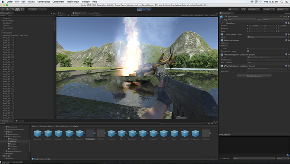Viewport: 290px width, 164px height.
Task: Select the Rect Transform tool
Action: tap(22, 9)
